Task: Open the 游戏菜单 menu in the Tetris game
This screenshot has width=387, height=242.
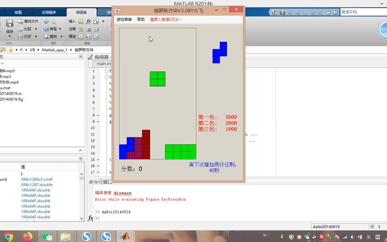Action: tap(124, 19)
